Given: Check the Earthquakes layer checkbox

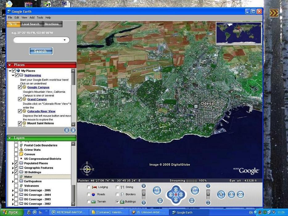Looking at the screenshot, I should coord(16,181).
